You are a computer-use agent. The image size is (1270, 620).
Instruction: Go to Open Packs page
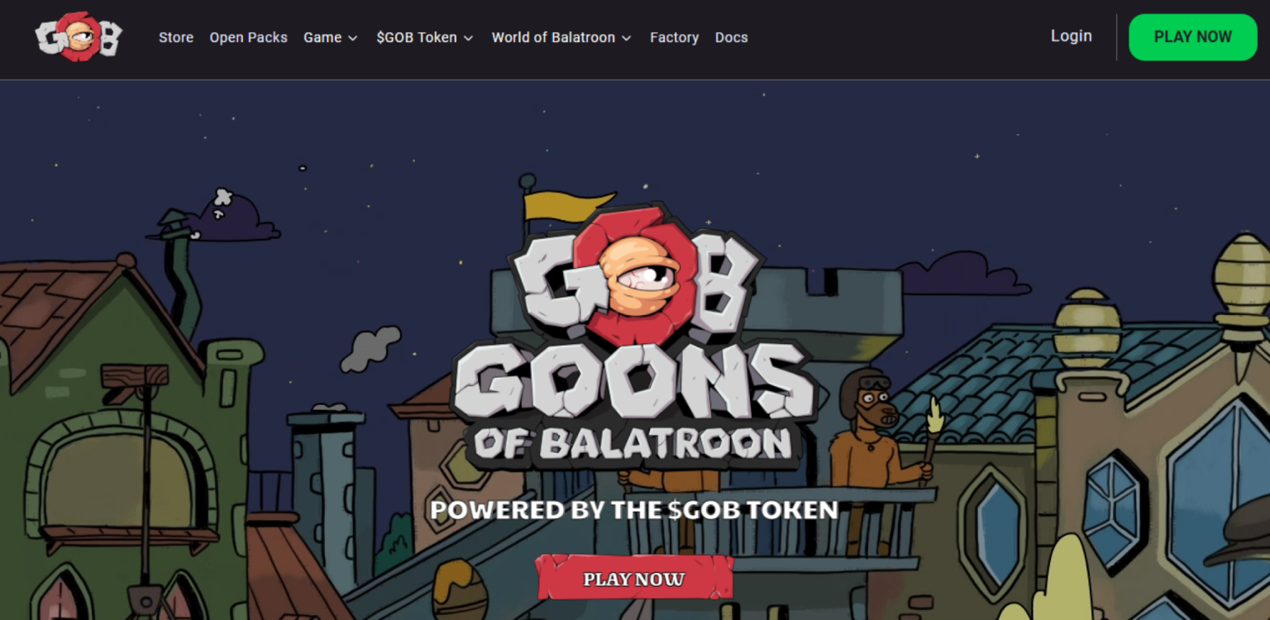point(249,37)
